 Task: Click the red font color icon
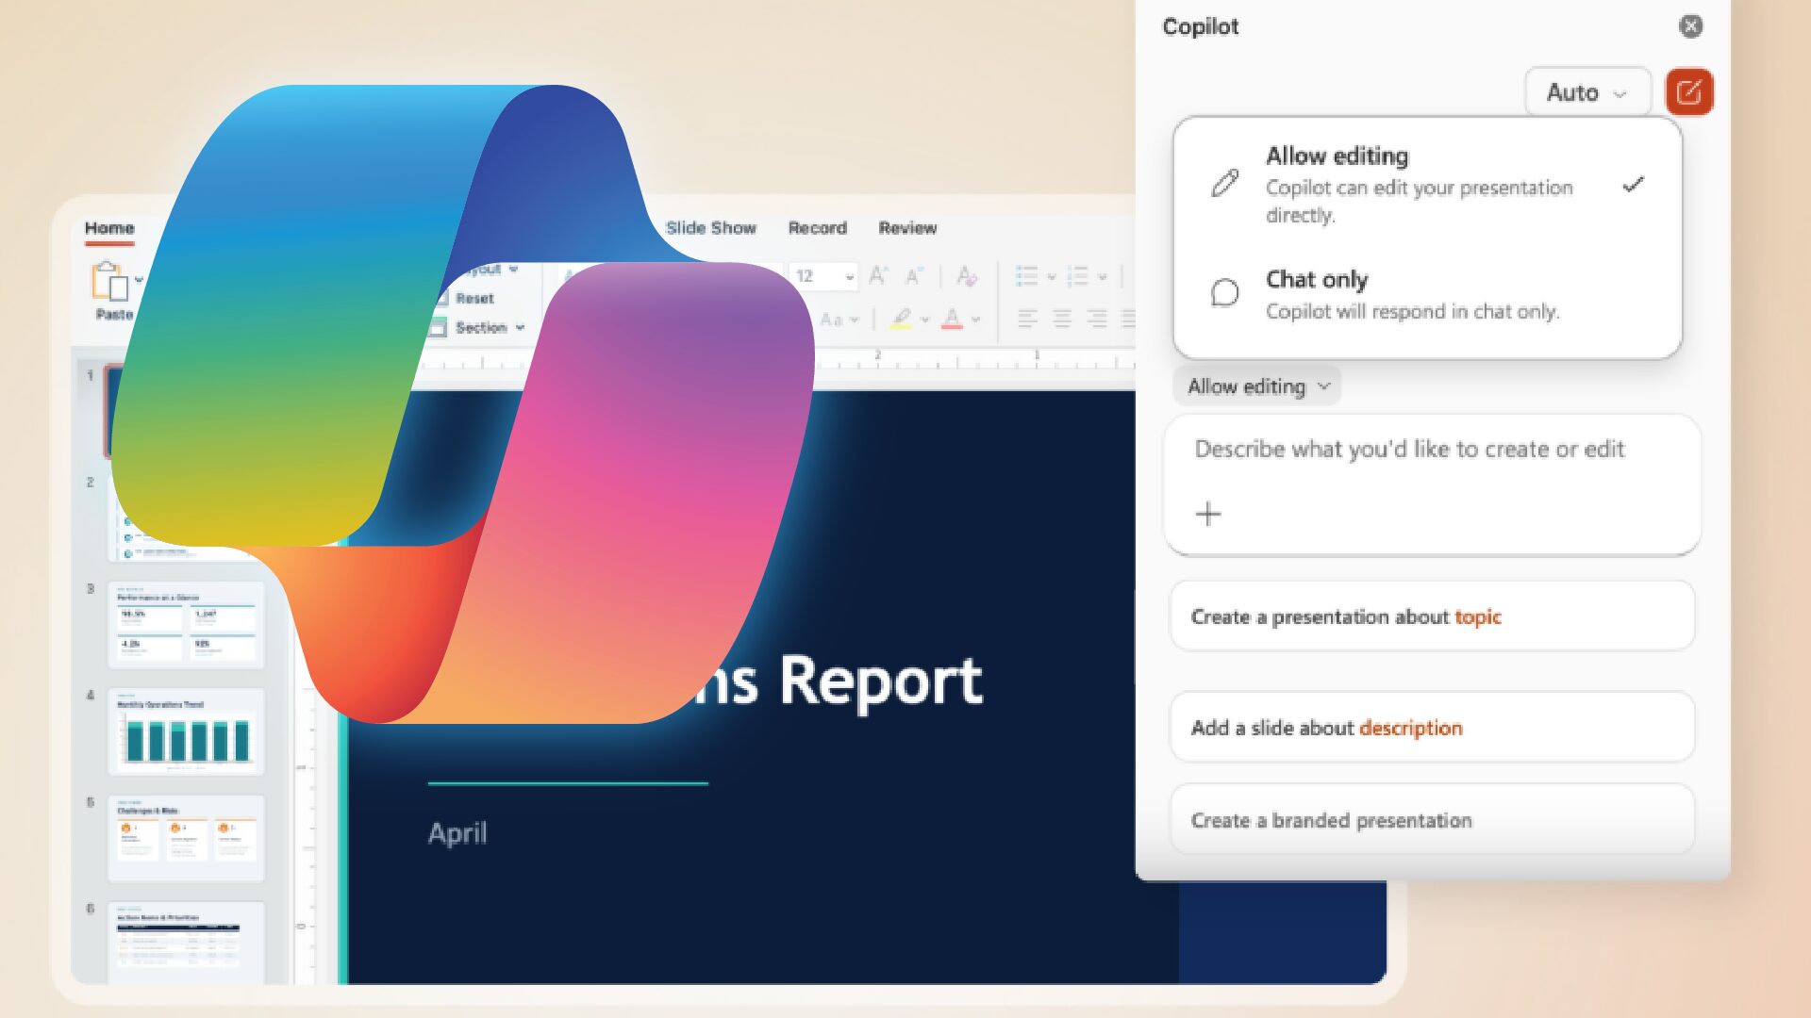pos(952,320)
